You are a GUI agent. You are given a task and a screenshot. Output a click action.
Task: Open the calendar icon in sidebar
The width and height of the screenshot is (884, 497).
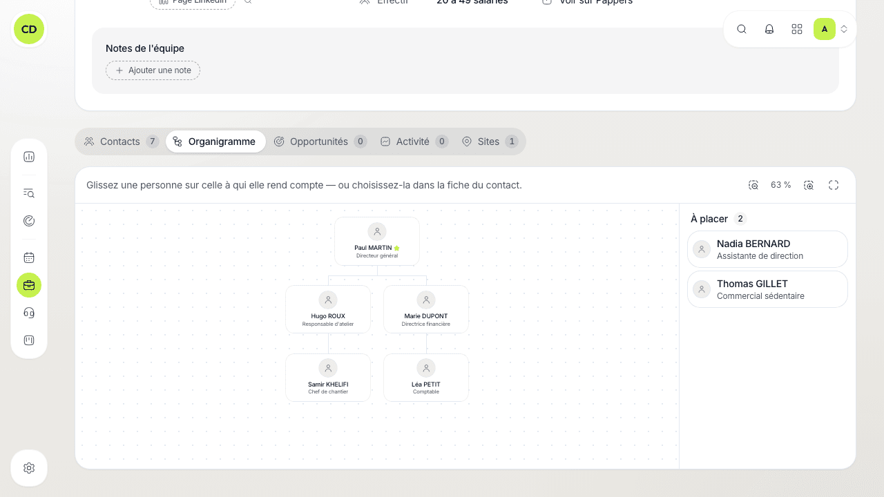[x=29, y=257]
